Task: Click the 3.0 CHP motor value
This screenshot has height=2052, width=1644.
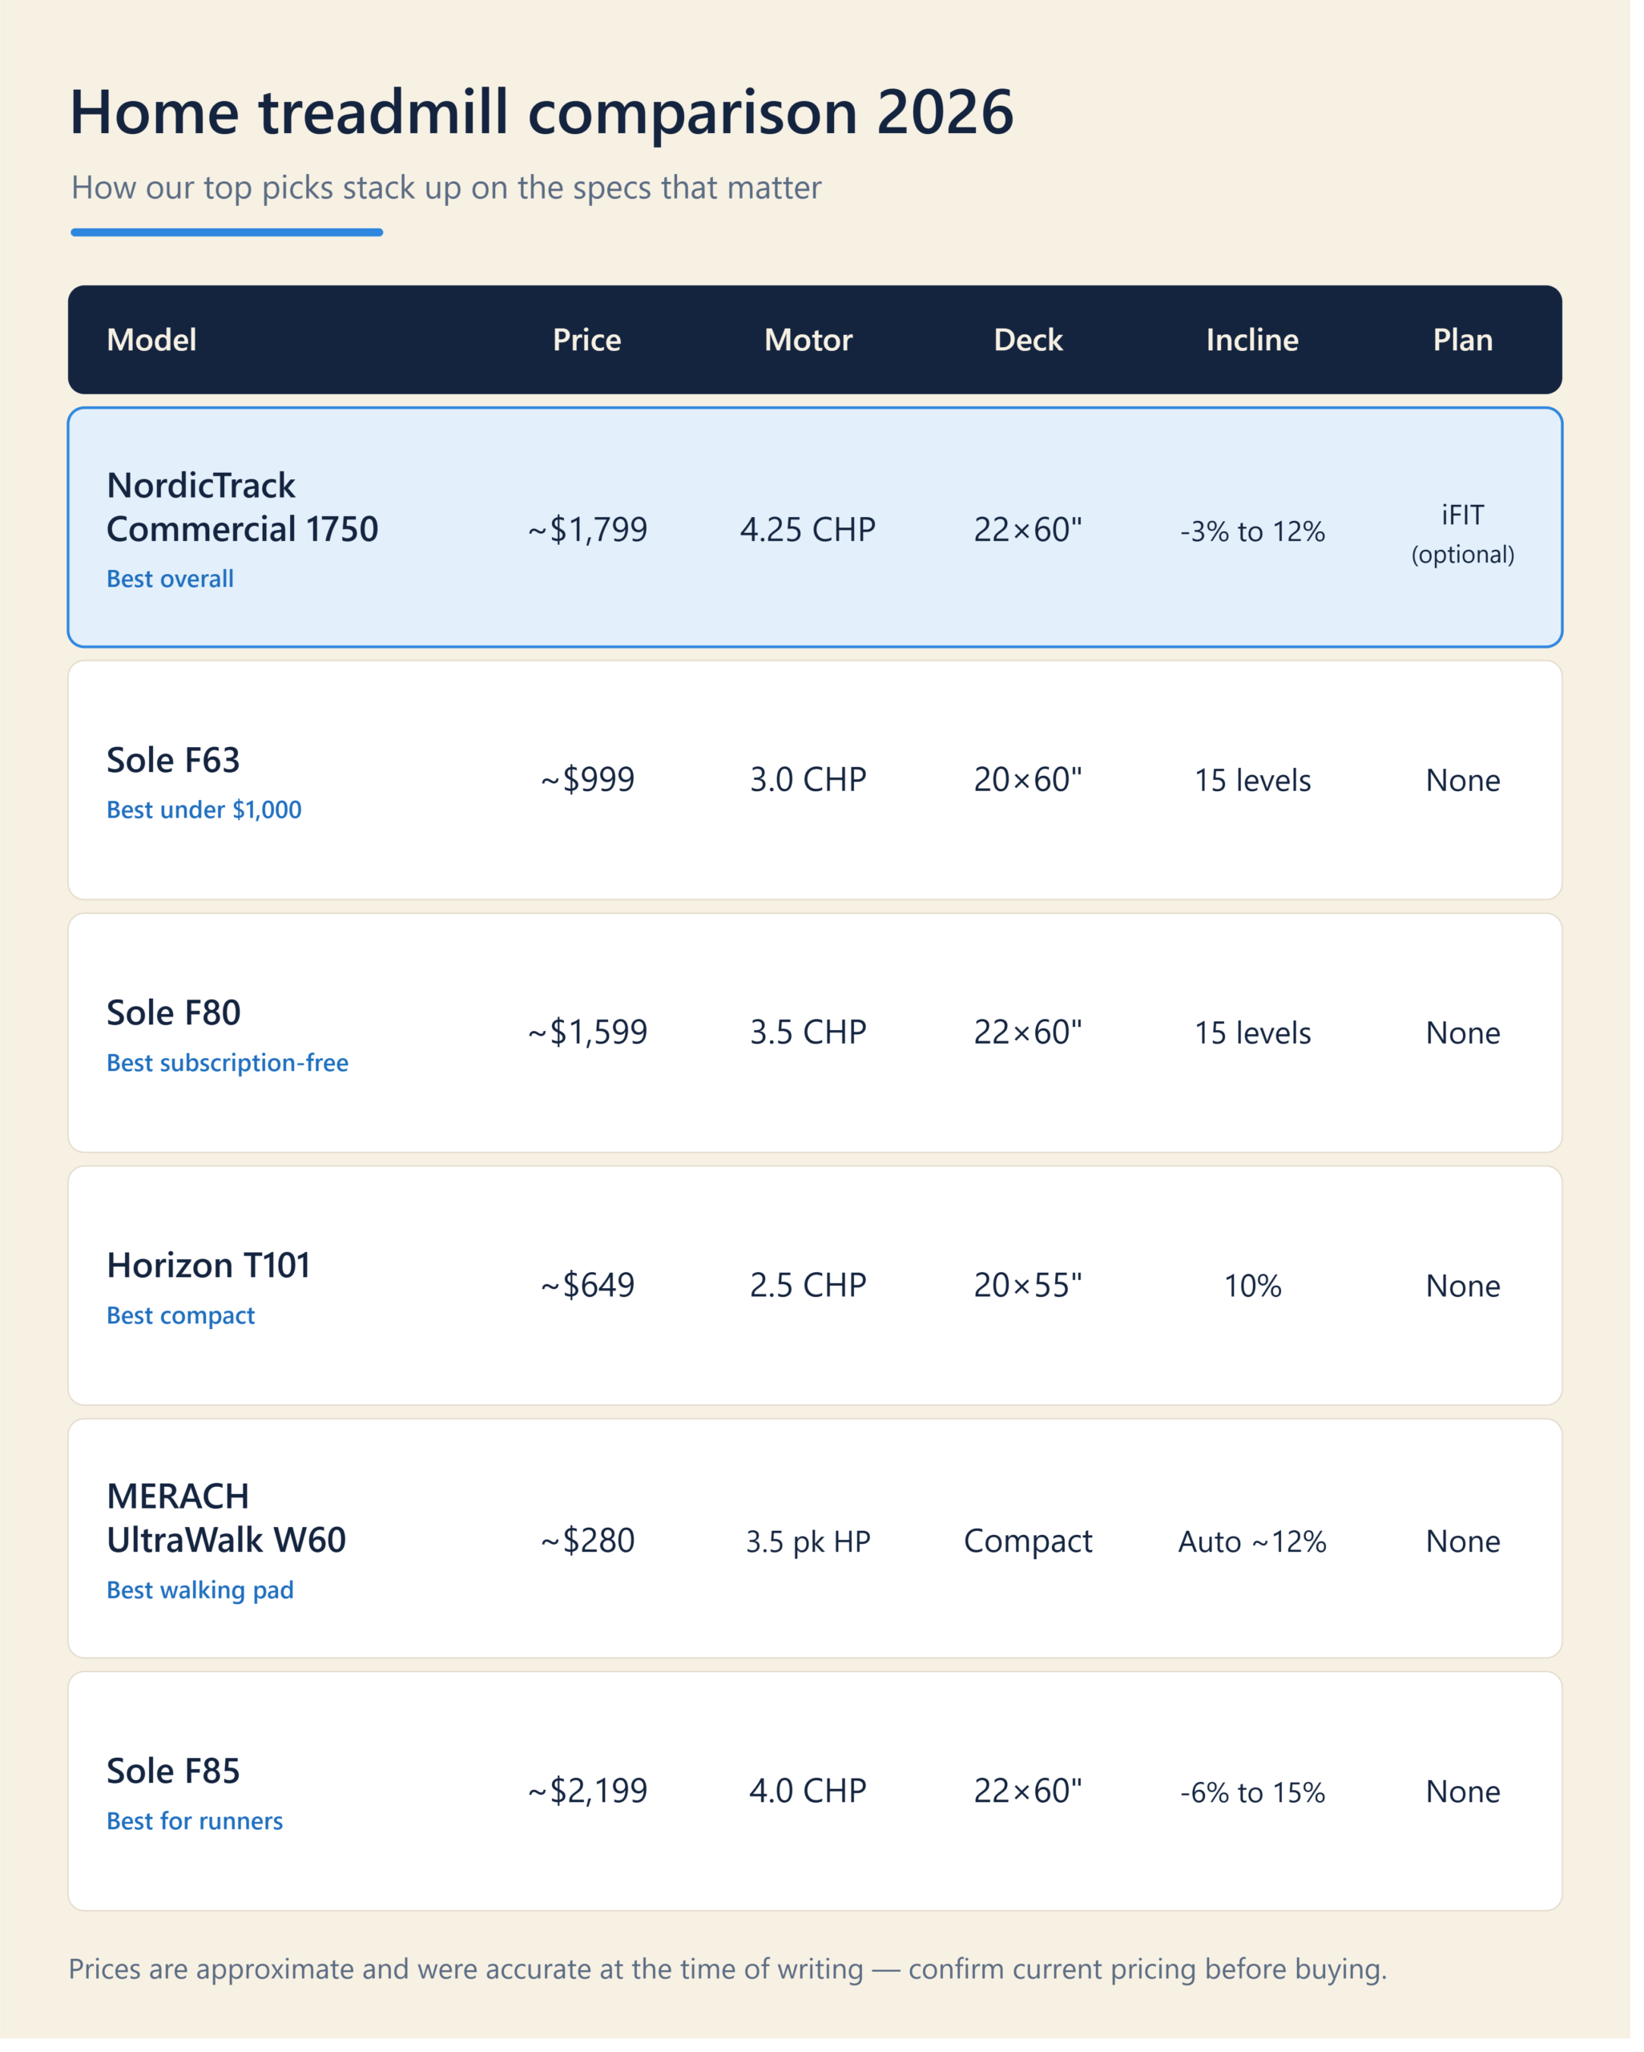Action: (x=814, y=786)
